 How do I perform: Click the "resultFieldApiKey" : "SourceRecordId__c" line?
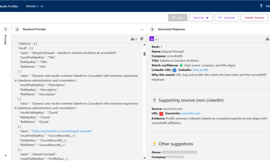(x=48, y=136)
